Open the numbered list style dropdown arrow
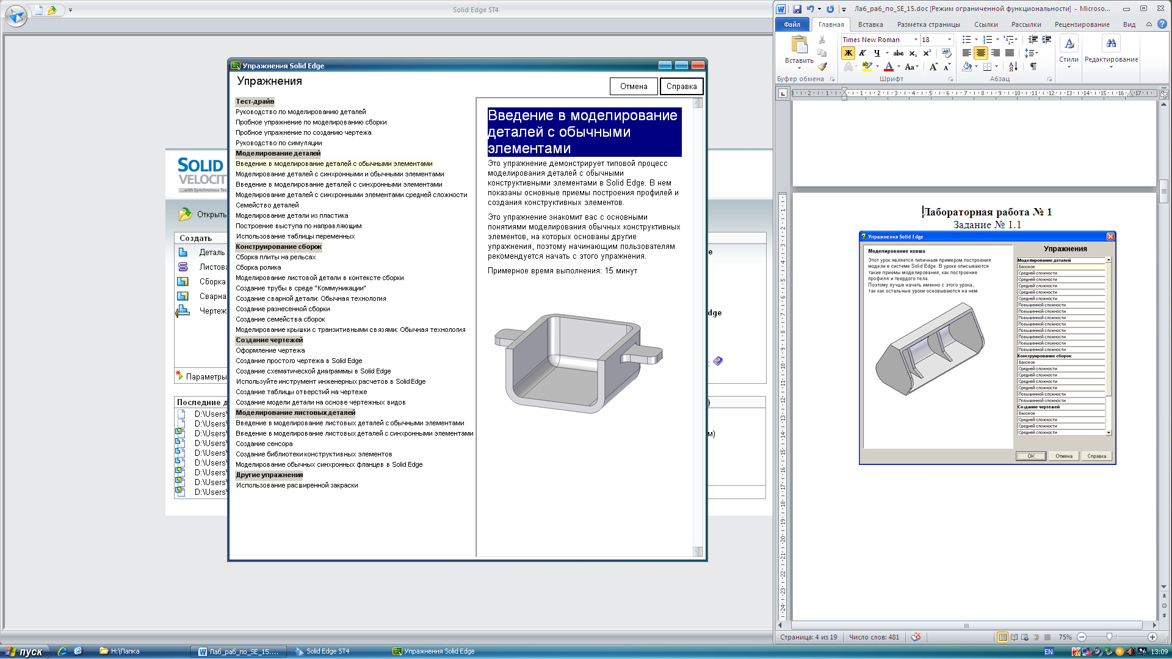1172x659 pixels. coord(997,40)
